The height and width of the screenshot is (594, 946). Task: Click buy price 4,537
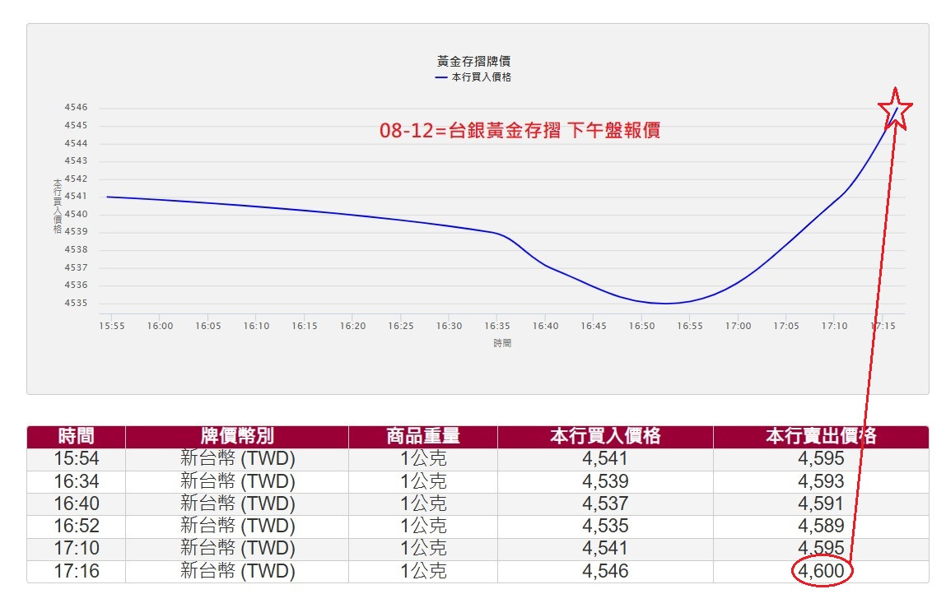point(605,504)
